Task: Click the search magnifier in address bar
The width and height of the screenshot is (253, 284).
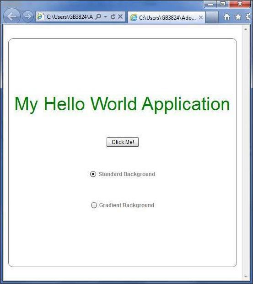Action: tap(98, 16)
